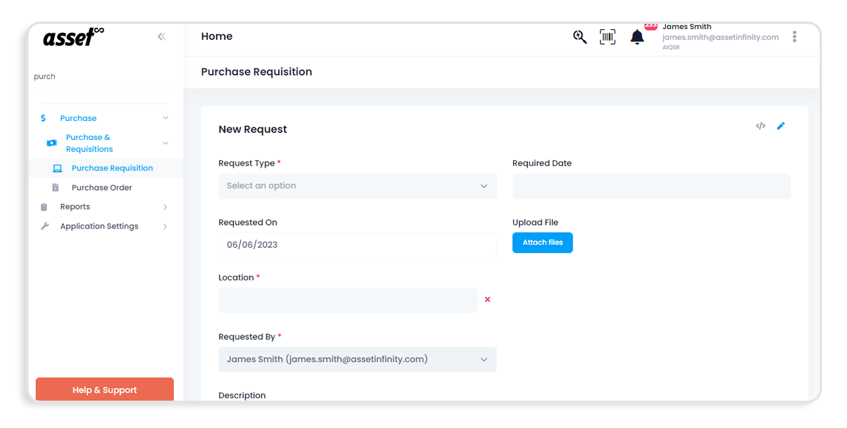Open the three-dot menu beside James Smith

(x=795, y=36)
